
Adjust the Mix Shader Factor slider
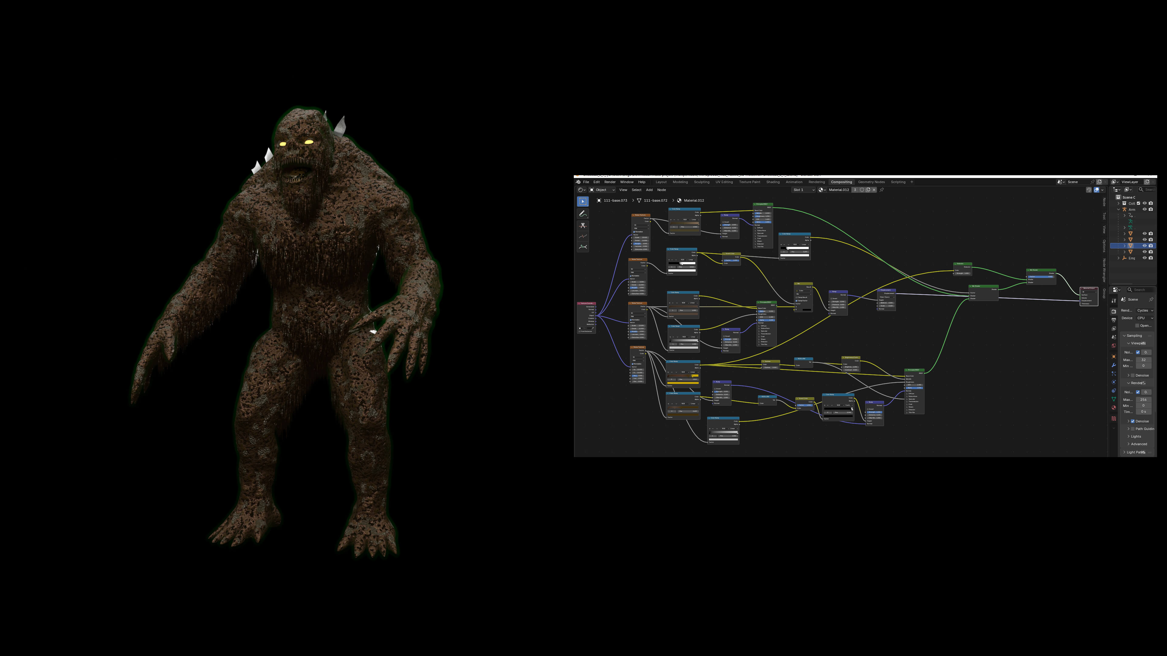click(x=1041, y=277)
